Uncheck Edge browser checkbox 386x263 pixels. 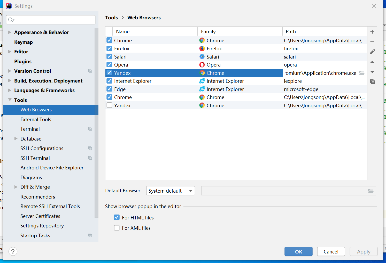(109, 89)
